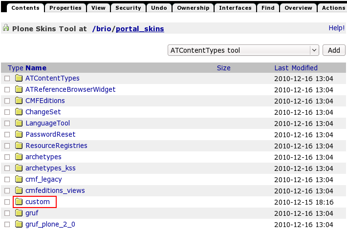Screen dimensions: 347x230
Task: Select the ChangeSet row checkbox
Action: (x=7, y=112)
